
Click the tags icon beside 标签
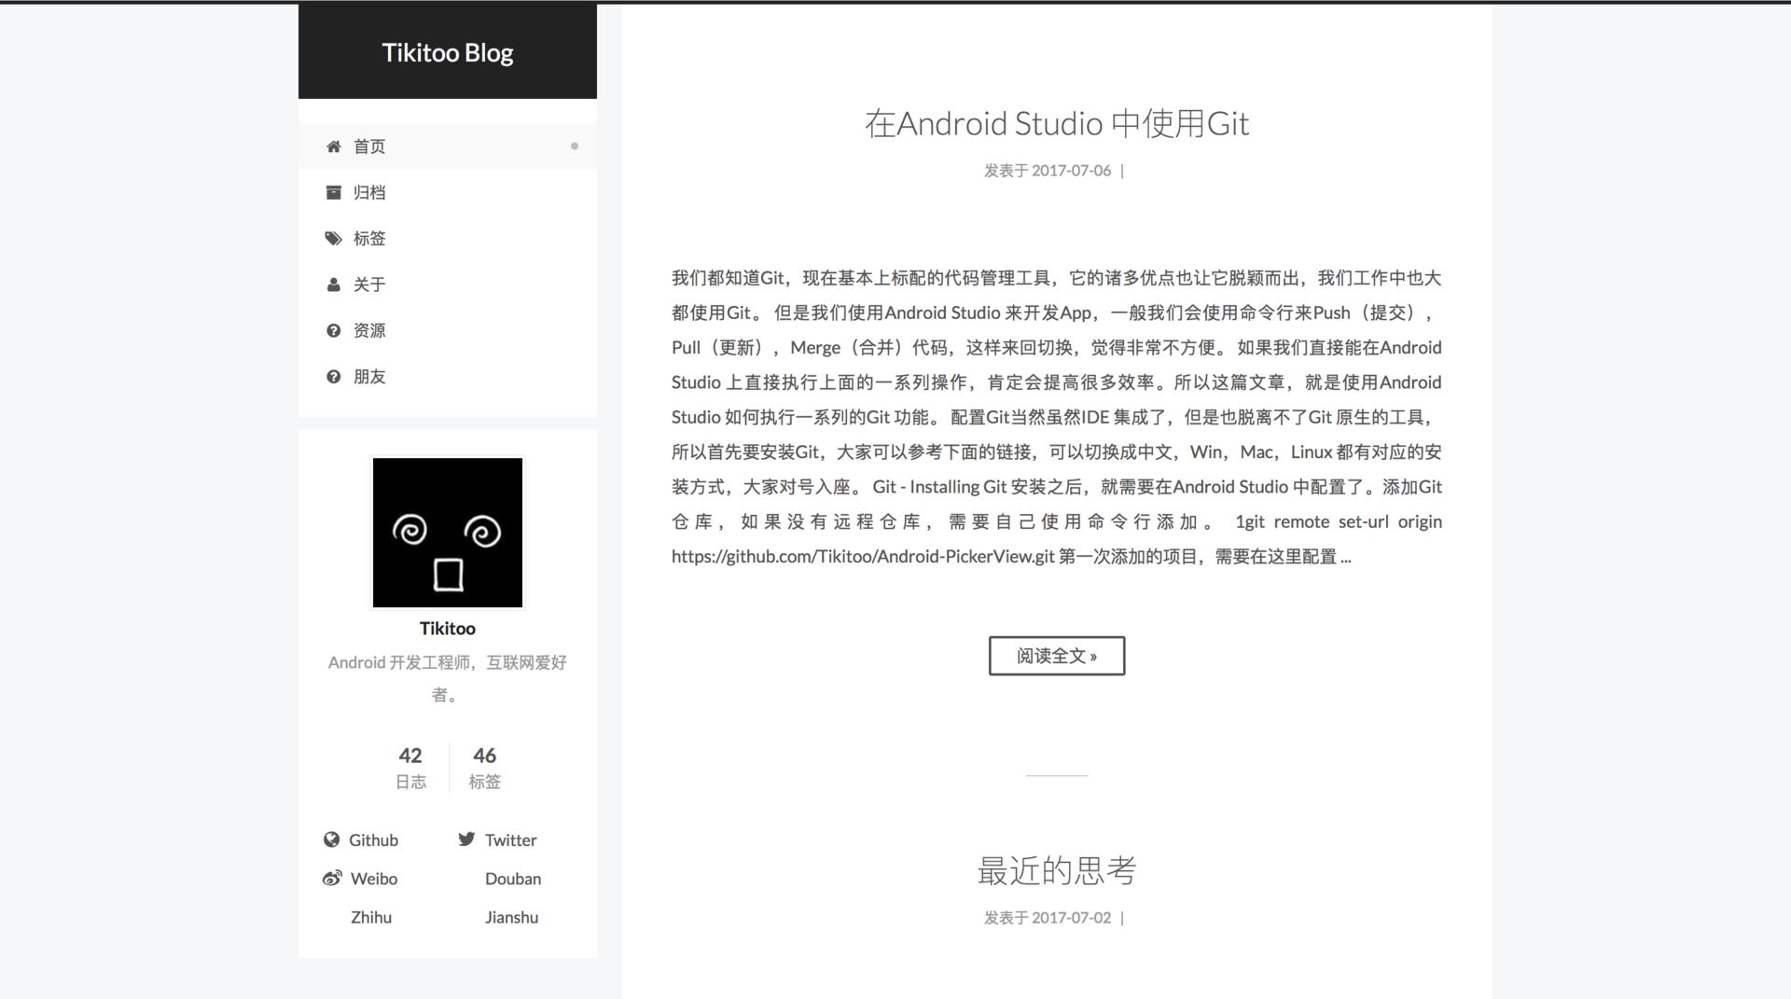[333, 239]
